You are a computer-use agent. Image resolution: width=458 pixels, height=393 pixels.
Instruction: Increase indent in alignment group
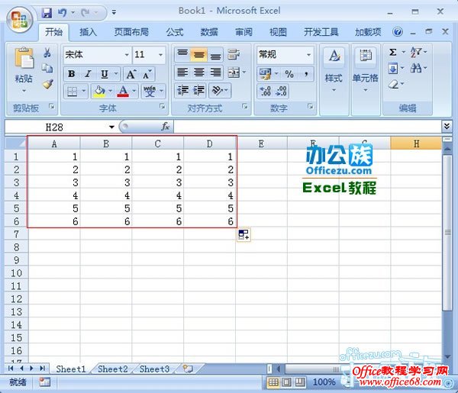pos(199,91)
